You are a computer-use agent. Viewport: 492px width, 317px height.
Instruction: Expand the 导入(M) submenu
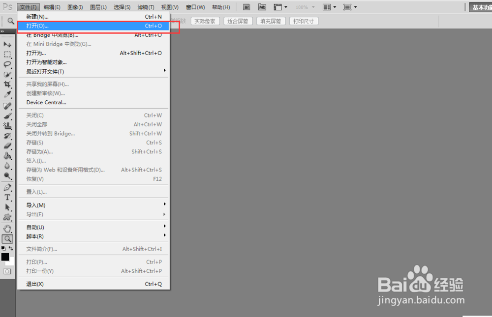point(93,205)
